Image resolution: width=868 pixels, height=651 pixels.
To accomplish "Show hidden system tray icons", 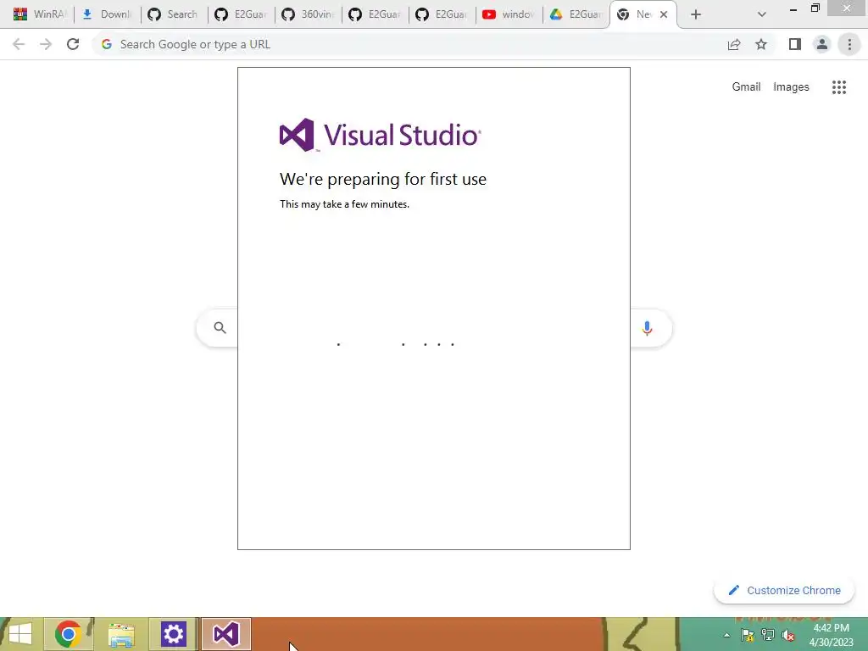I will [726, 635].
